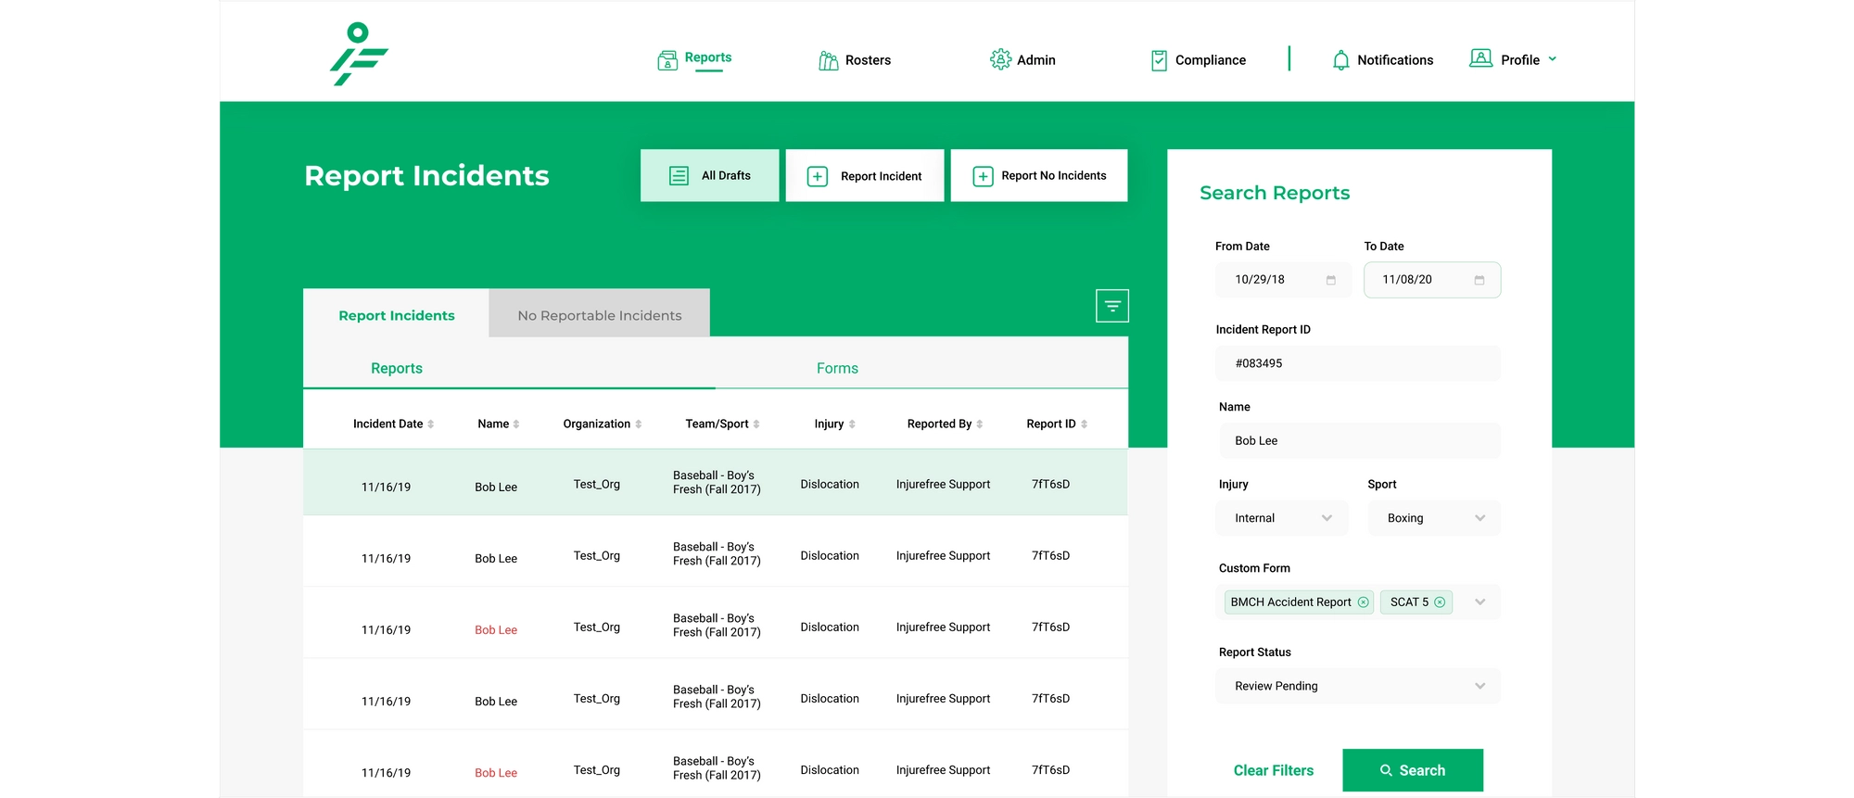Click the All Drafts button

(x=710, y=175)
